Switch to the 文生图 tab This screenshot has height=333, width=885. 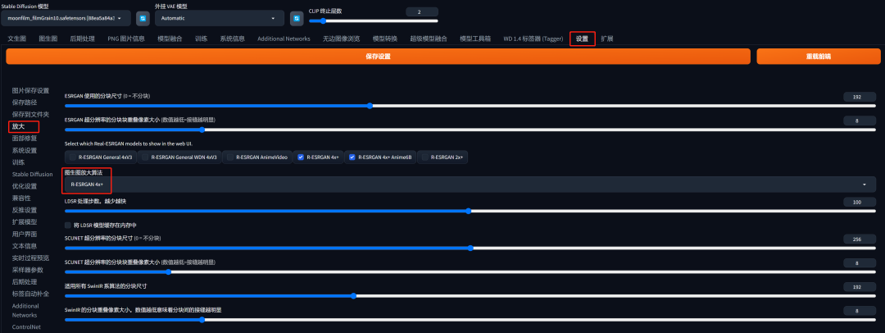[x=17, y=39]
